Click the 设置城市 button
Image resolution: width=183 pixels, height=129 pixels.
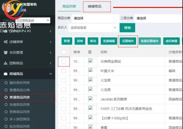point(128,41)
